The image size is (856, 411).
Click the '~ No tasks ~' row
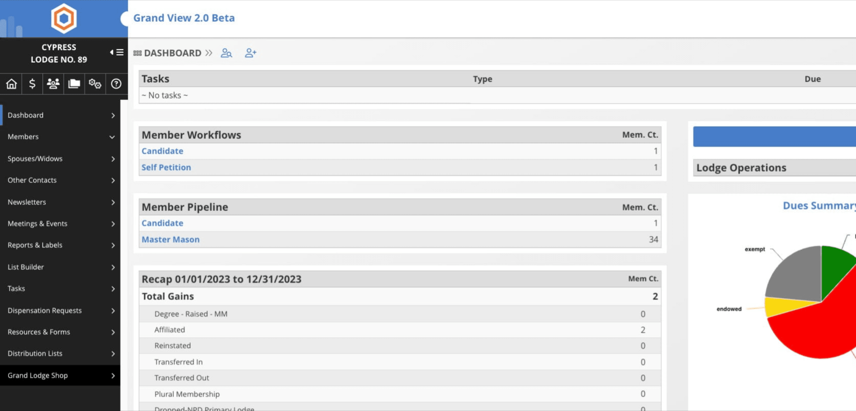(497, 95)
